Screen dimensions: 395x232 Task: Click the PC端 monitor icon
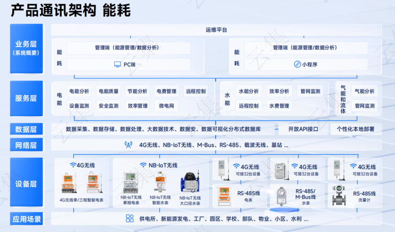[118, 65]
